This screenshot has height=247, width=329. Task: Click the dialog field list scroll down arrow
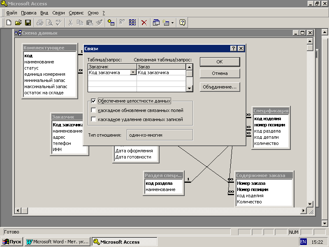(189, 89)
